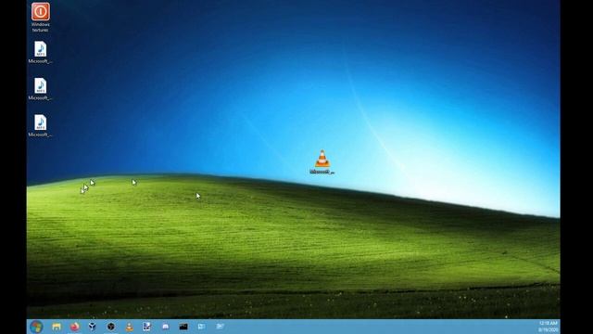Open OBS Studio from the taskbar
The image size is (593, 334).
(x=111, y=327)
